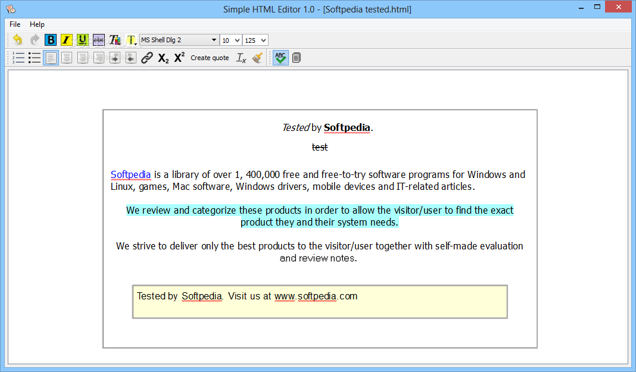Image resolution: width=636 pixels, height=372 pixels.
Task: Redo the last undone action
Action: coord(35,40)
